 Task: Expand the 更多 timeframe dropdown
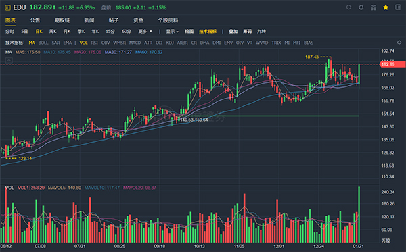(145, 32)
